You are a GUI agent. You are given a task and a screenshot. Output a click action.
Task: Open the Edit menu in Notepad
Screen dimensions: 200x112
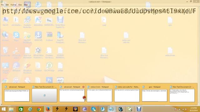point(7,5)
